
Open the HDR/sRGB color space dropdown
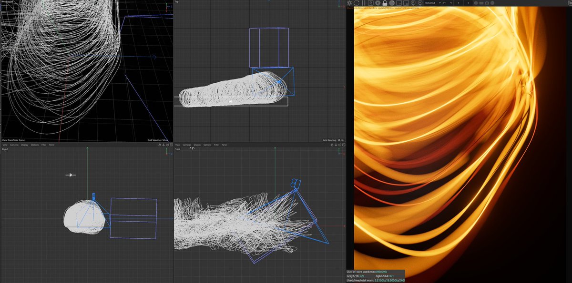433,3
